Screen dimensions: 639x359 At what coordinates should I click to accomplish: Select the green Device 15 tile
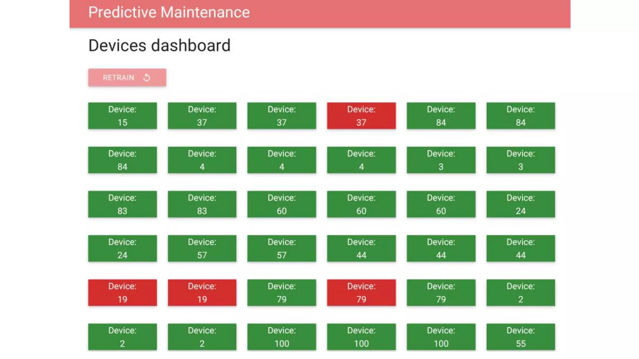click(122, 116)
